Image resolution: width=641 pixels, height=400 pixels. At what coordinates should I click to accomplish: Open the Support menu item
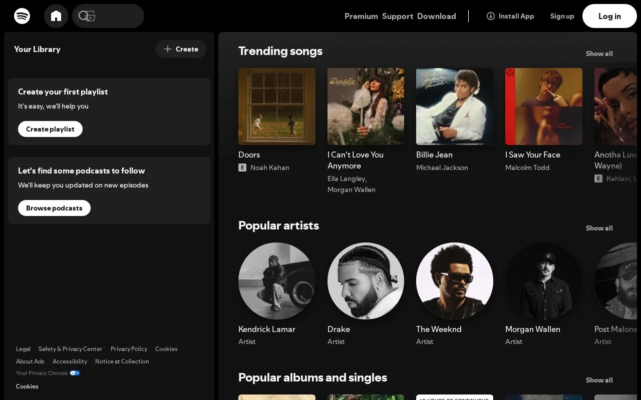click(x=398, y=16)
